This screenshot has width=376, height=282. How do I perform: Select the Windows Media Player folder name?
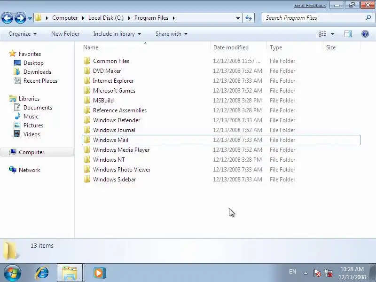pos(121,149)
